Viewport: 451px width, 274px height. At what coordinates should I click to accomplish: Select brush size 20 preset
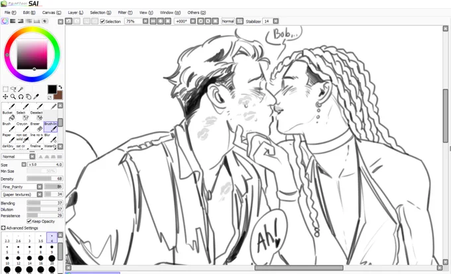52,260
